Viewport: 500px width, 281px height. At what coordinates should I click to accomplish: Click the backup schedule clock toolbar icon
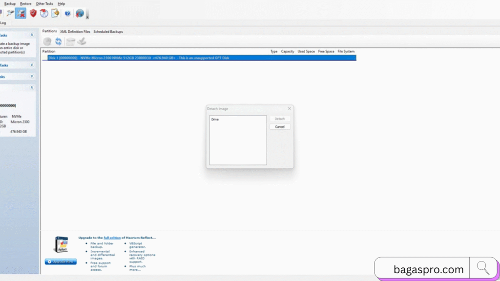(43, 13)
